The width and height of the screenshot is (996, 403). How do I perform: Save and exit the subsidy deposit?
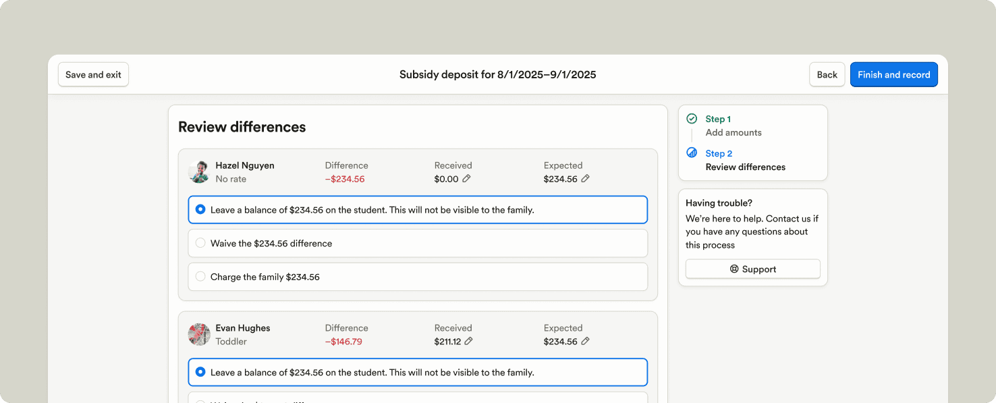pyautogui.click(x=93, y=74)
